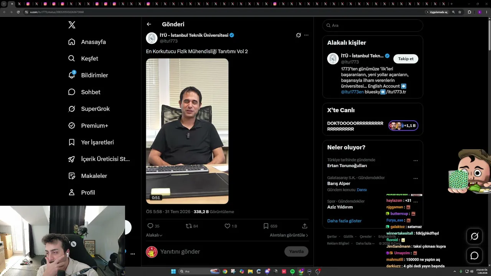Click the Ara search box on X
This screenshot has height=276, width=491.
(373, 25)
